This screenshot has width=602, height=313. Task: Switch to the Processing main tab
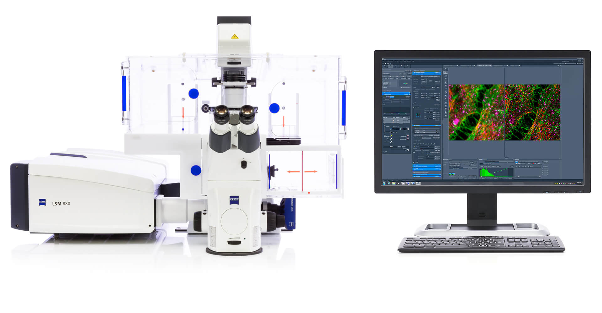coord(402,66)
